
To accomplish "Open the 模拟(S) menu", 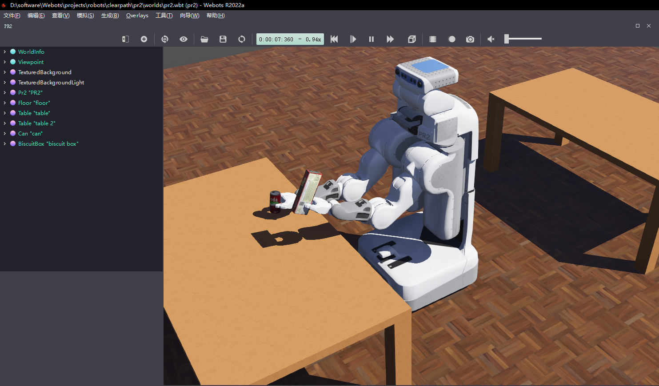I will click(85, 15).
